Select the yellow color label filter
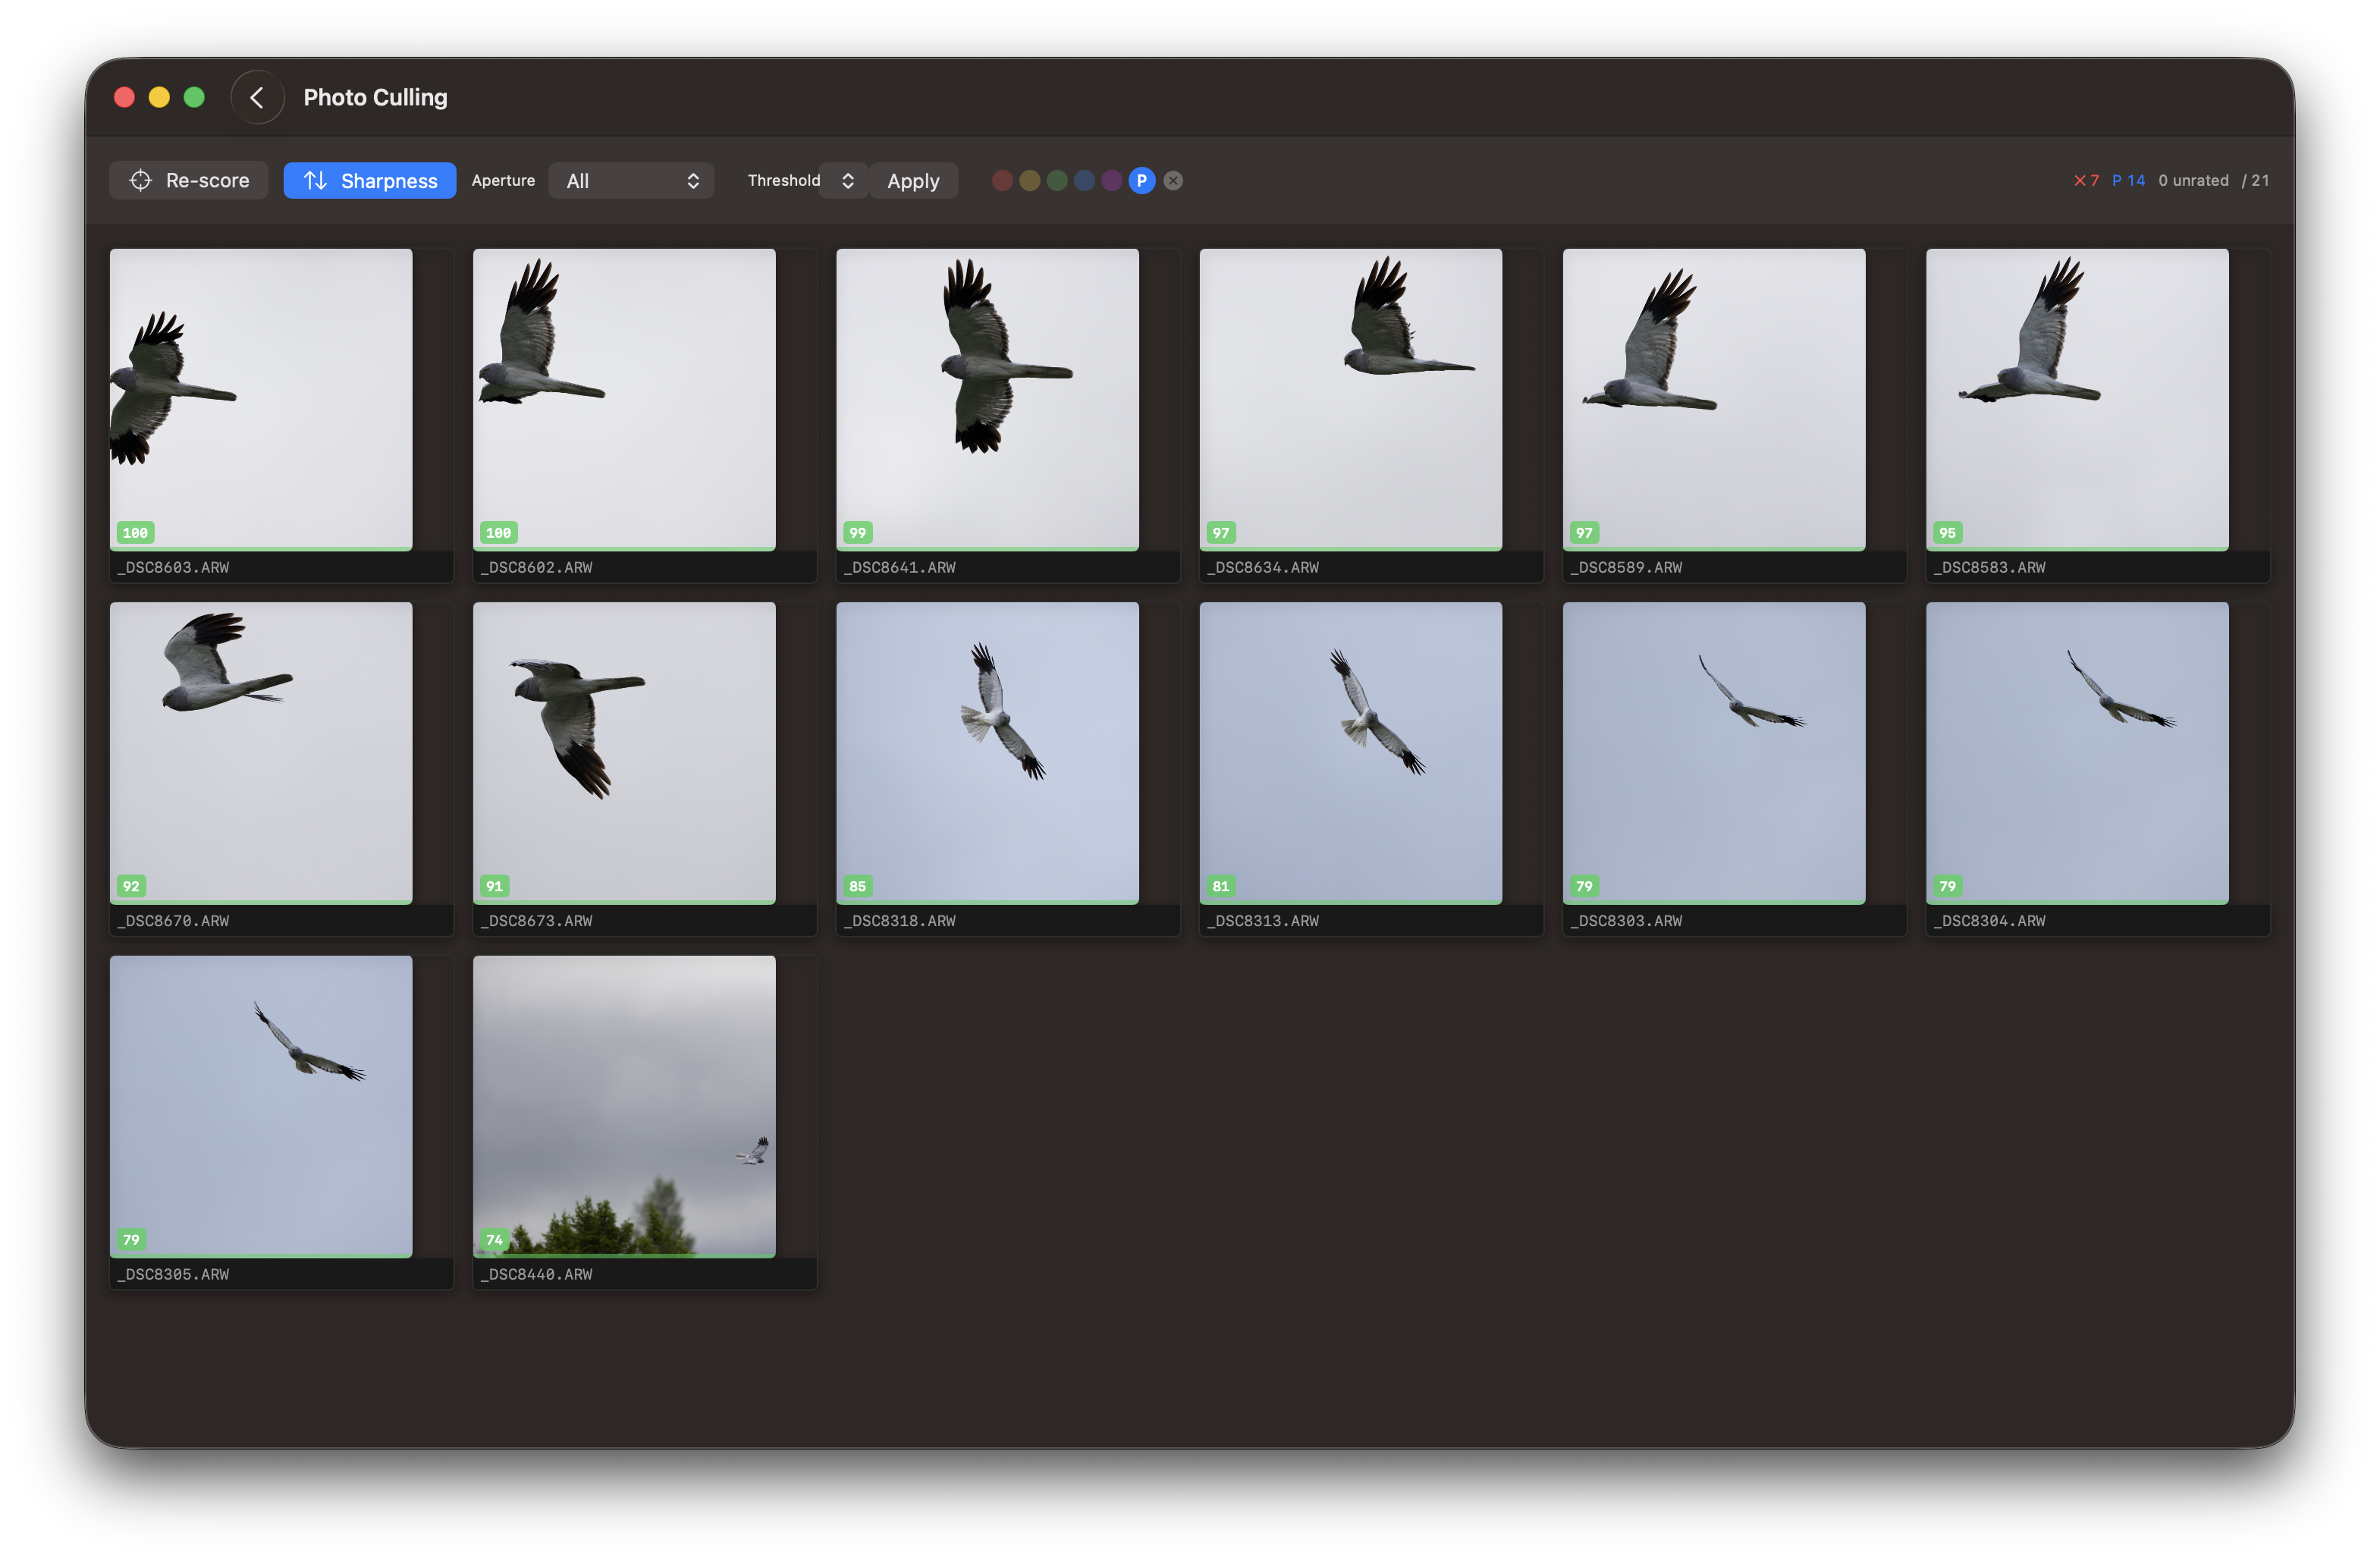2380x1561 pixels. (1029, 180)
